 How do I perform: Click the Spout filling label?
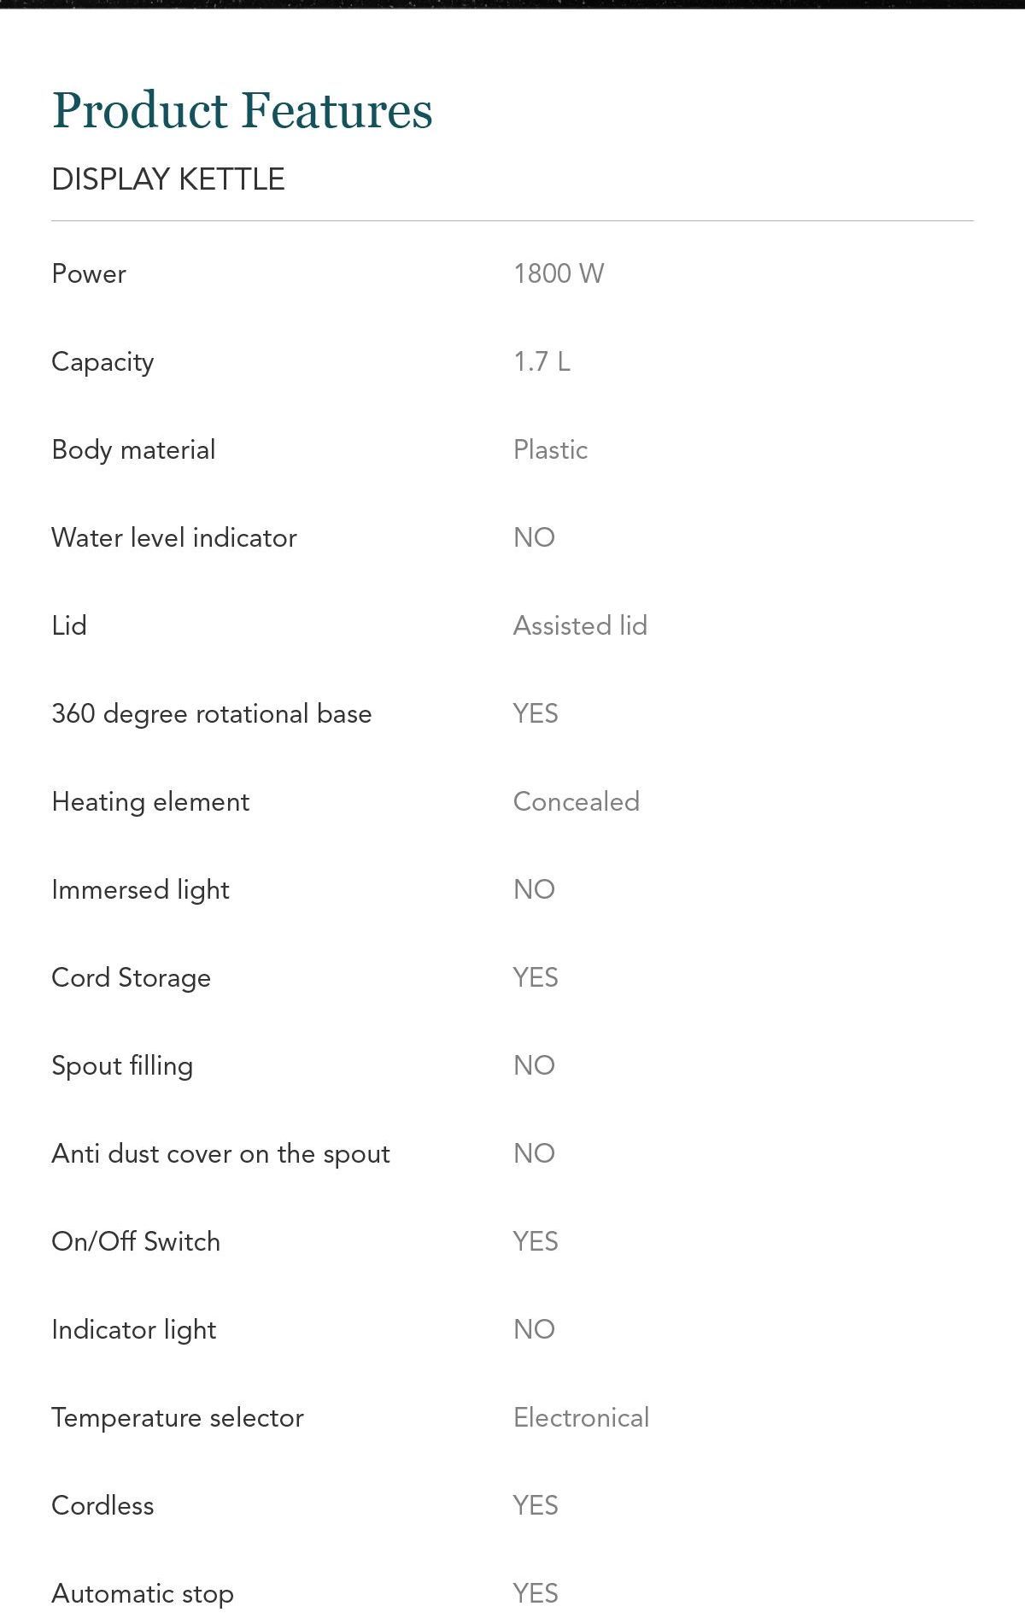click(122, 1066)
